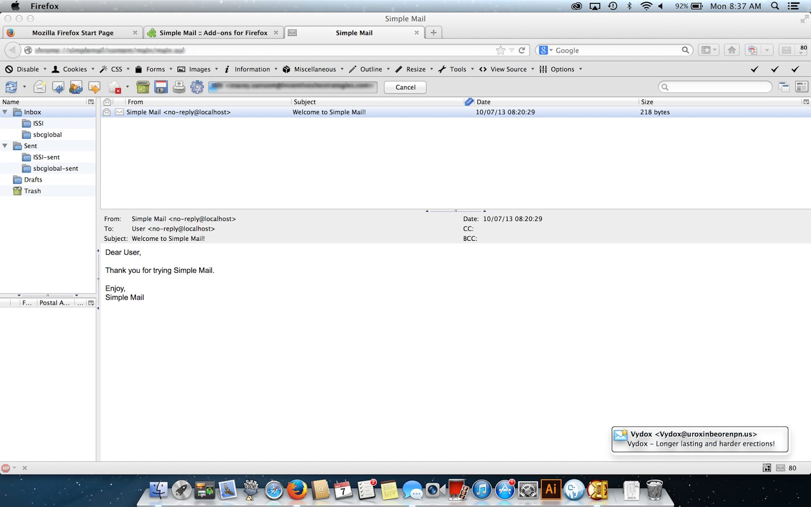Image resolution: width=811 pixels, height=507 pixels.
Task: Click the Vydox new mail notification popup
Action: 700,439
